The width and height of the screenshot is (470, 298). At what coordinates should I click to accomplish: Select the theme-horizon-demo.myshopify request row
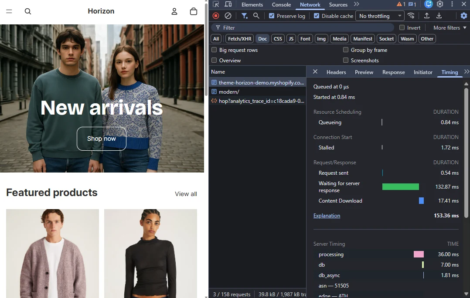pyautogui.click(x=258, y=82)
